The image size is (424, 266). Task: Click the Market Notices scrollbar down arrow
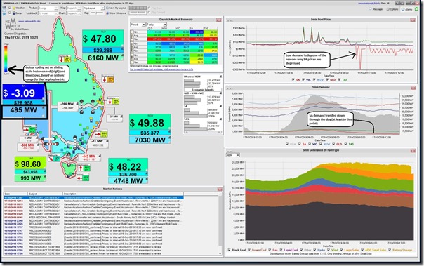coord(220,253)
